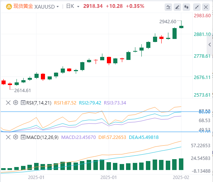Remove the MACD indicator panel
Image resolution: width=213 pixels, height=182 pixels.
click(8, 137)
